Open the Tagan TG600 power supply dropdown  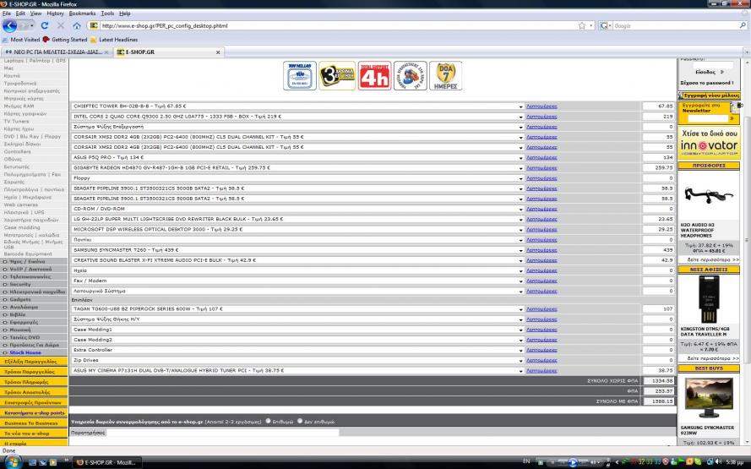click(x=297, y=309)
